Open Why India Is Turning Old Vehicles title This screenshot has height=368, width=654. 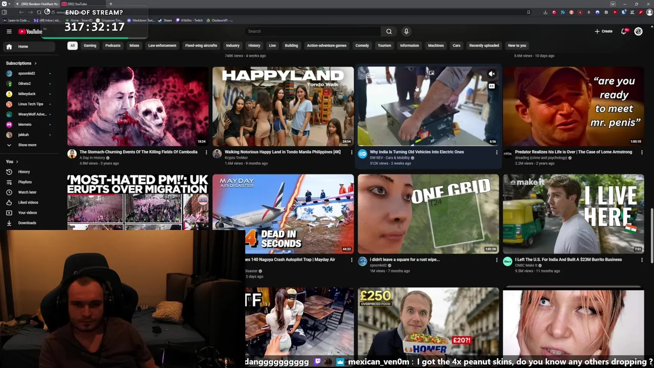(417, 152)
